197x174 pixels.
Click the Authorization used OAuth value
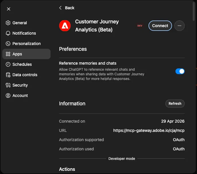(179, 149)
